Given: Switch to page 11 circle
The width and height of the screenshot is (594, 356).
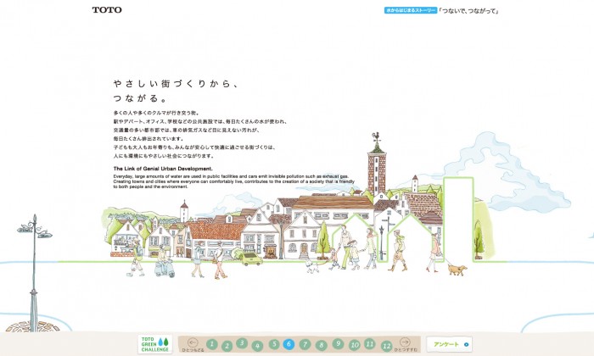Looking at the screenshot, I should tap(370, 343).
